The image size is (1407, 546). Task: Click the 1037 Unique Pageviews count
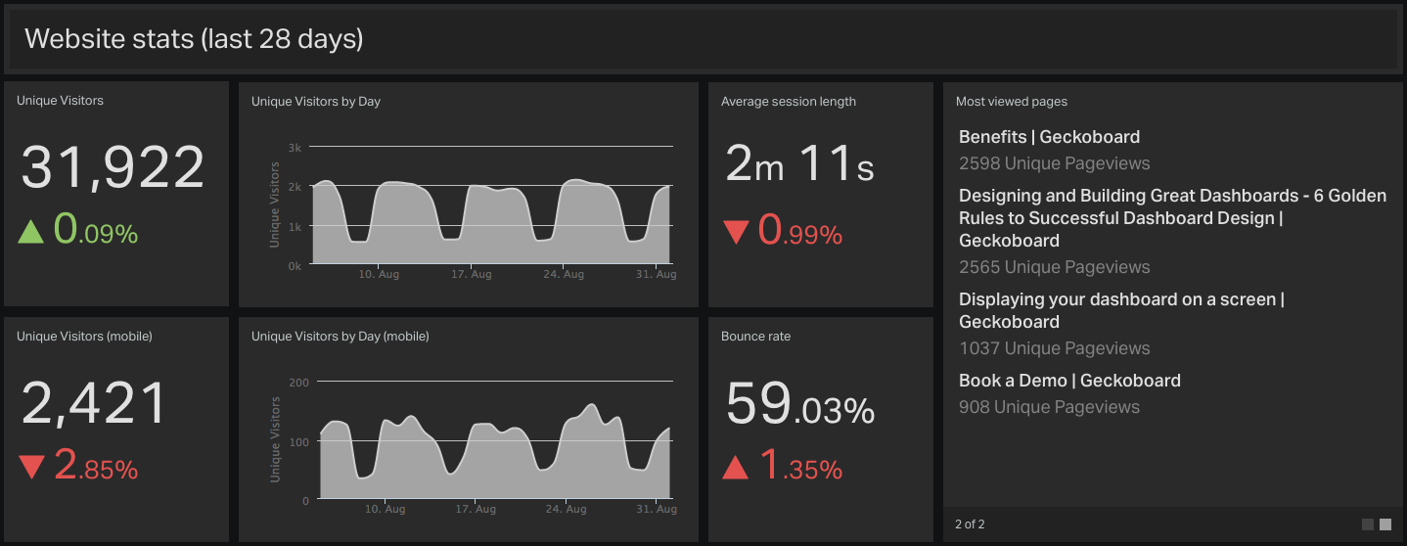[x=1054, y=348]
